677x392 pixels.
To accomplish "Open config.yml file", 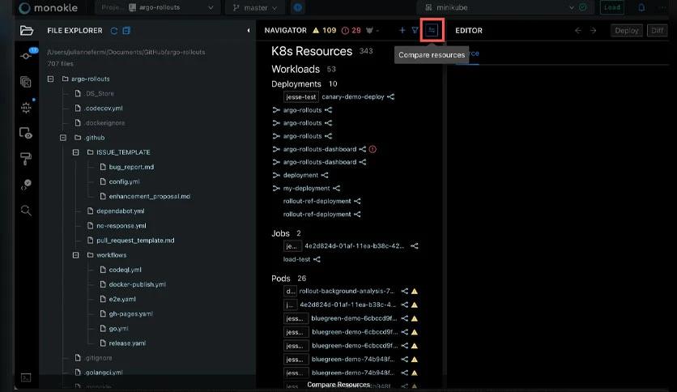I will click(x=125, y=181).
